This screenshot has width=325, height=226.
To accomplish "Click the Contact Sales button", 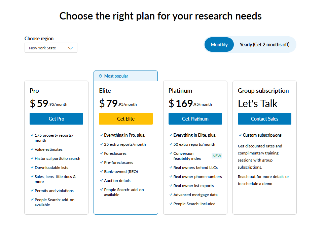I will tap(264, 119).
